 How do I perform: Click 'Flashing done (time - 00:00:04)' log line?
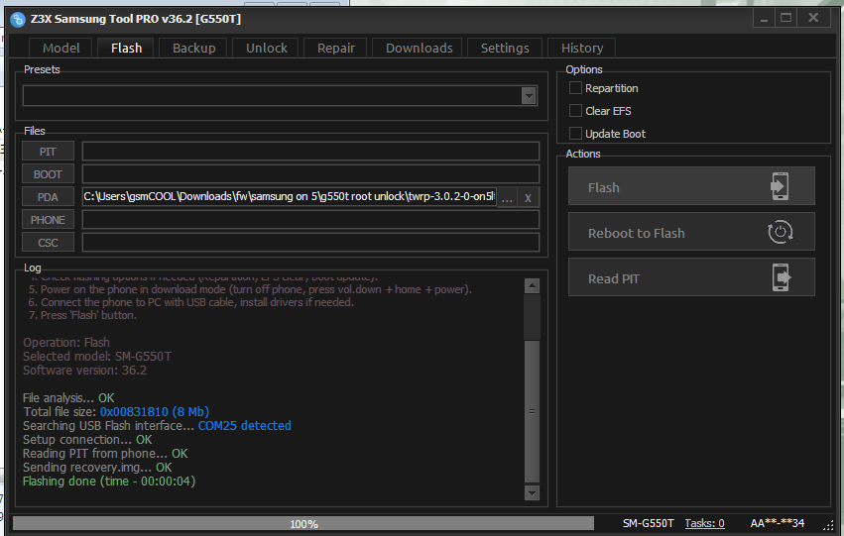click(109, 482)
